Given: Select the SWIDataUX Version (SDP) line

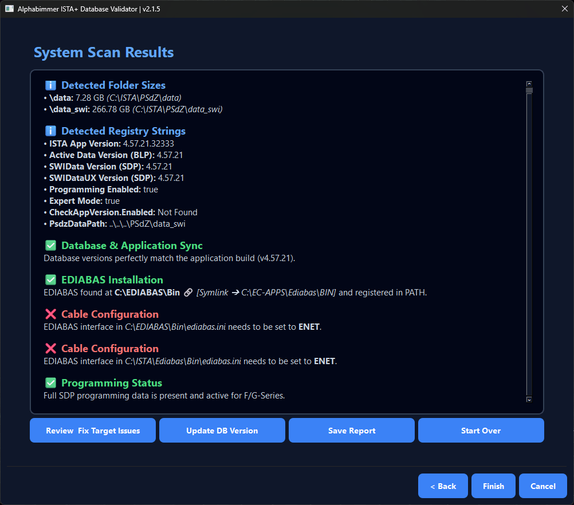Looking at the screenshot, I should [114, 178].
